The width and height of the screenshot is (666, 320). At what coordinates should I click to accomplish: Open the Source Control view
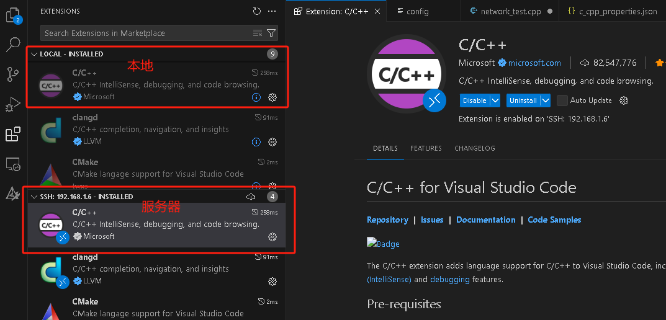tap(13, 74)
